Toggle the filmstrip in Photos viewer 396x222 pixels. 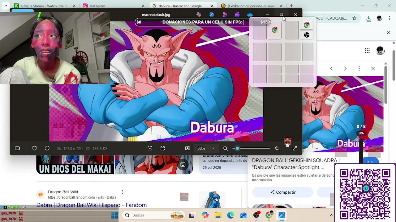point(18,148)
